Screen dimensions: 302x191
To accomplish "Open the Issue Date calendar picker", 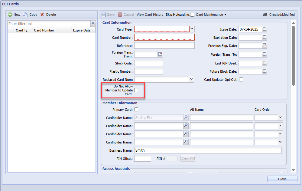I will point(265,29).
